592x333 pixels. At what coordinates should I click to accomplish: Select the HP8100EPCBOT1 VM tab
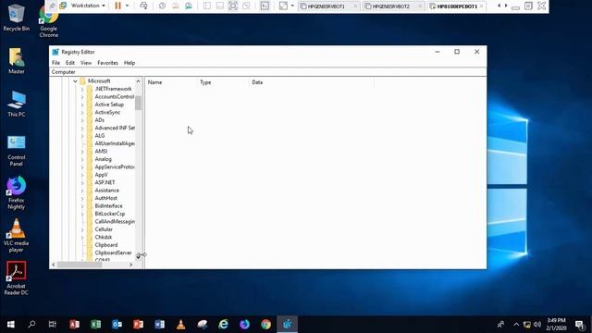pyautogui.click(x=456, y=6)
